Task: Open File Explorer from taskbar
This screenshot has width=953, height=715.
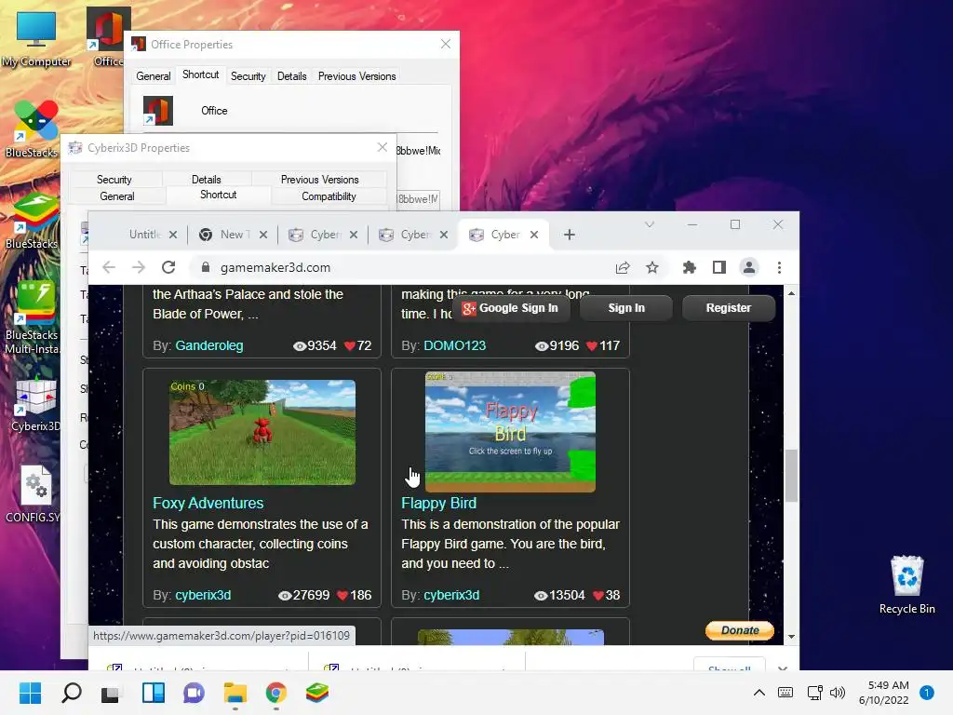Action: pyautogui.click(x=235, y=693)
